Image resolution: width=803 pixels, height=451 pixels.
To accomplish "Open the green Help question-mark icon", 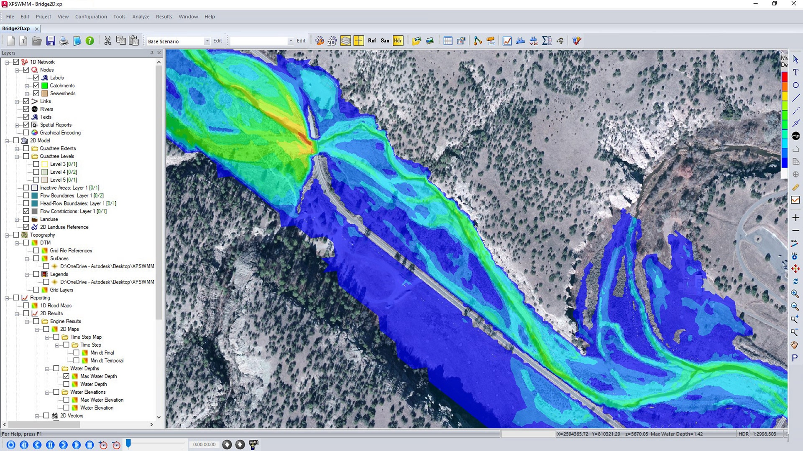I will 90,41.
